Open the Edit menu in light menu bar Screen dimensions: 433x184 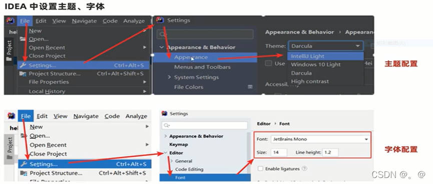click(42, 116)
